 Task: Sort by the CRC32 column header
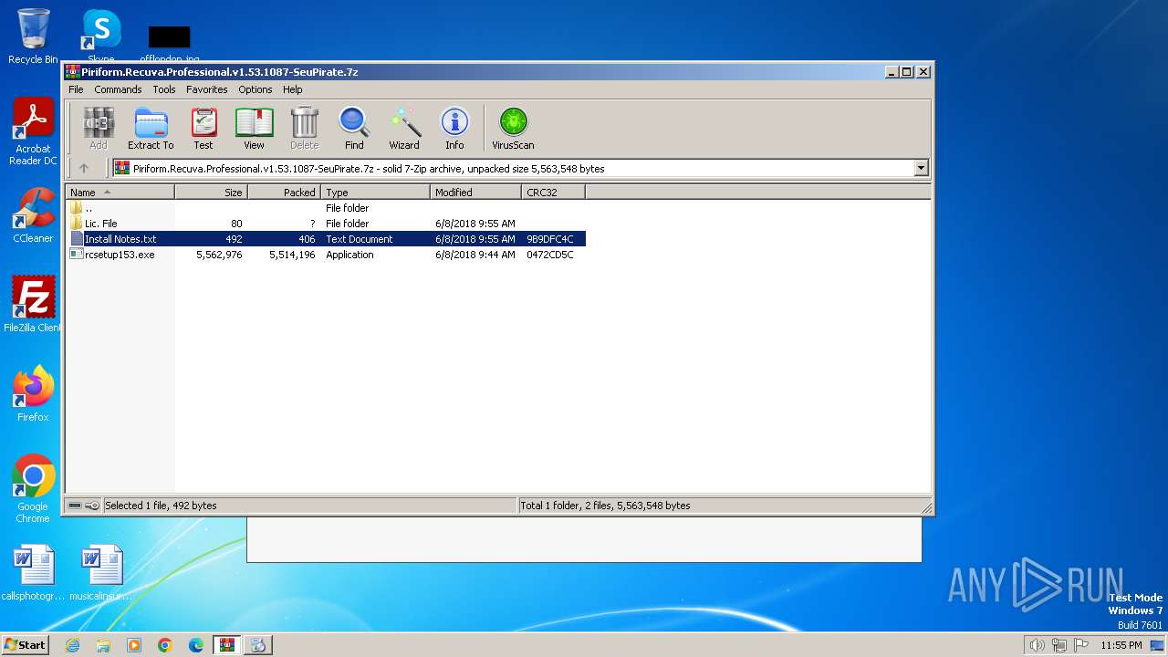(553, 193)
